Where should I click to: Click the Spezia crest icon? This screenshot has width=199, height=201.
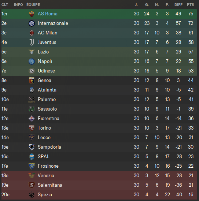(32, 195)
